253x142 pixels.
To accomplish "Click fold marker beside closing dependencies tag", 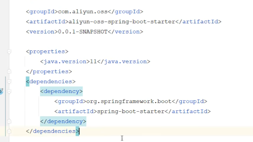I will coord(9,131).
